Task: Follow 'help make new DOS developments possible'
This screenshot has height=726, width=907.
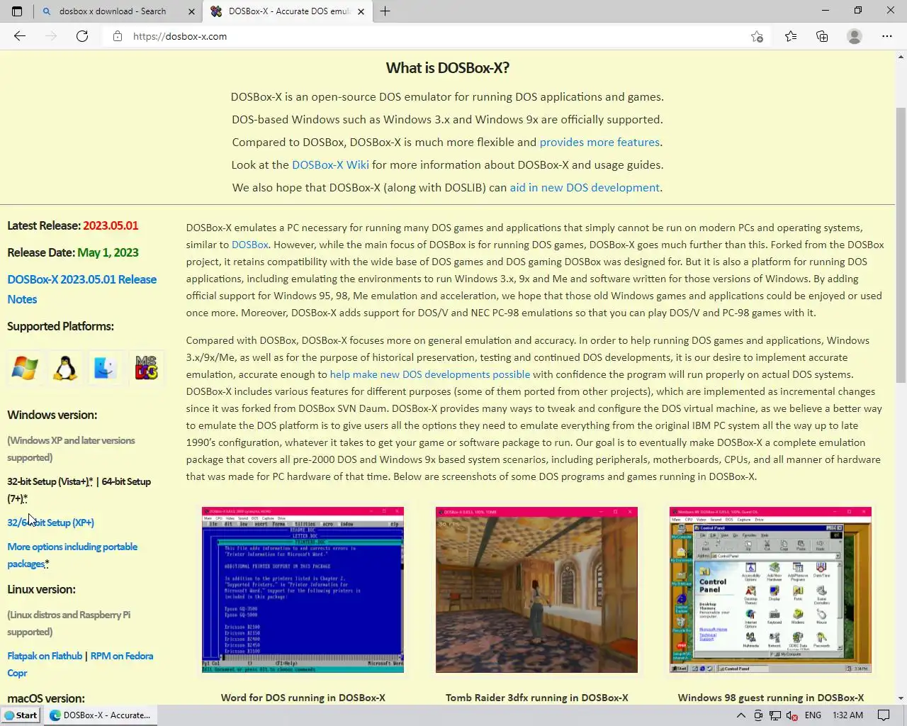Action: (x=429, y=374)
